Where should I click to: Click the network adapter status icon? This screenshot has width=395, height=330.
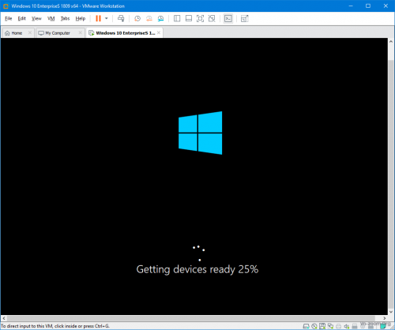330,326
